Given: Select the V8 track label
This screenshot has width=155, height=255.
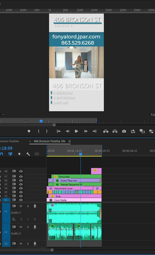Looking at the screenshot, I should [x=6, y=171].
